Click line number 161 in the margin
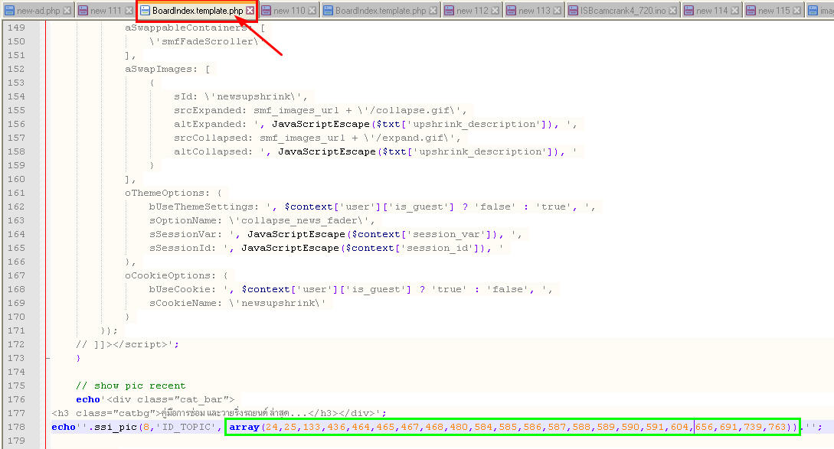Screen dimensions: 834x449 point(16,193)
